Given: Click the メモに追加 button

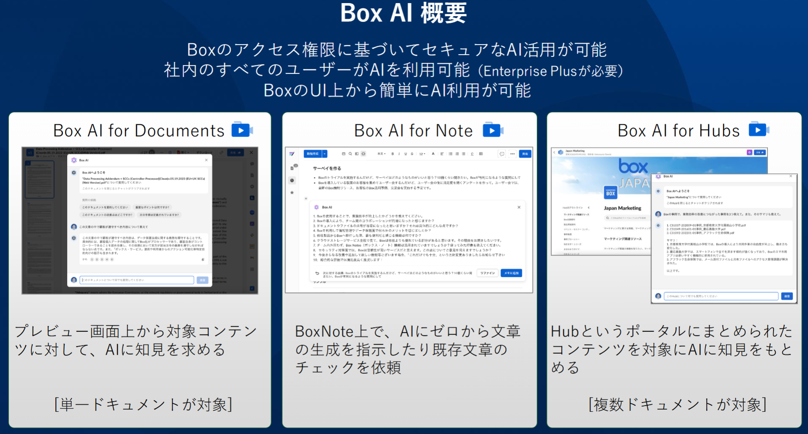Looking at the screenshot, I should [511, 273].
